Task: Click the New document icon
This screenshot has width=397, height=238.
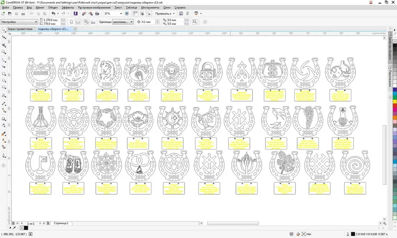Action: pyautogui.click(x=3, y=14)
